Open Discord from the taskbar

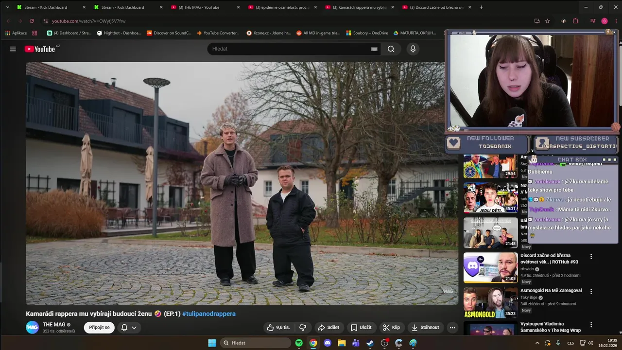point(328,343)
